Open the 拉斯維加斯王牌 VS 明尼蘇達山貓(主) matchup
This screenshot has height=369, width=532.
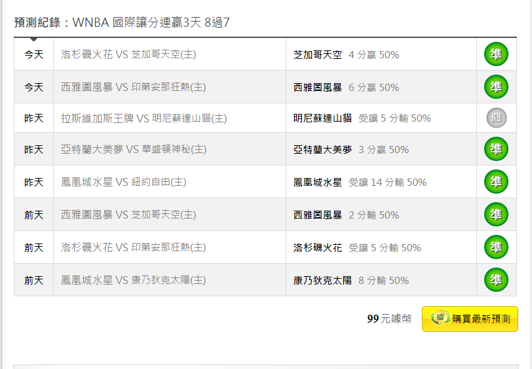coord(144,118)
